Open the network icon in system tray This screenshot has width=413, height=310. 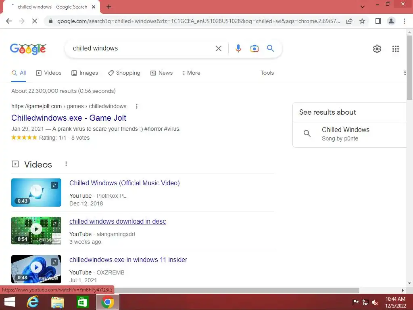(x=365, y=302)
